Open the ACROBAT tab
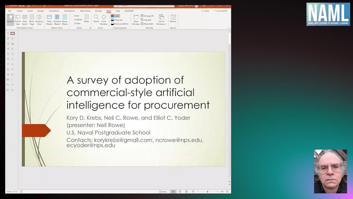This screenshot has height=199, width=353. click(x=129, y=11)
